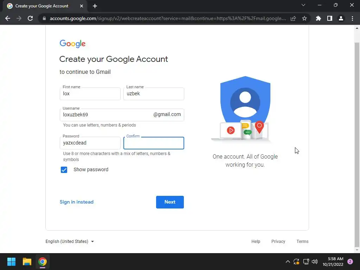Click the Google logo

click(72, 44)
